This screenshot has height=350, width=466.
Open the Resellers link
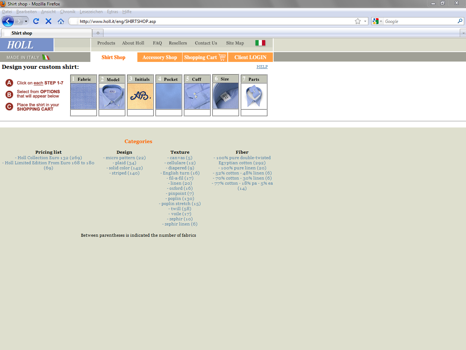178,43
